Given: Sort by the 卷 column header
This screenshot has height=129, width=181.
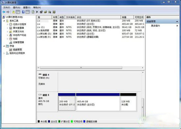Looking at the screenshot, I should click(x=44, y=17).
